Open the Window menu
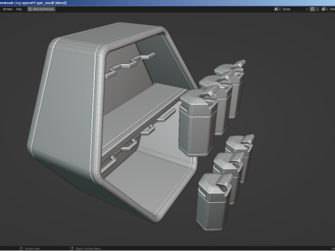335x251 pixels. [x=8, y=9]
